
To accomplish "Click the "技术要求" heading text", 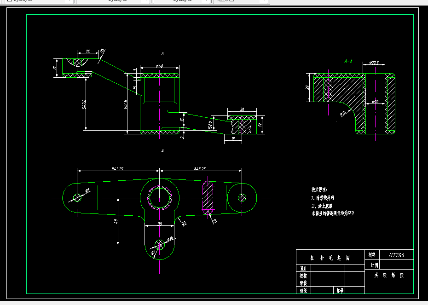I will 319,190.
